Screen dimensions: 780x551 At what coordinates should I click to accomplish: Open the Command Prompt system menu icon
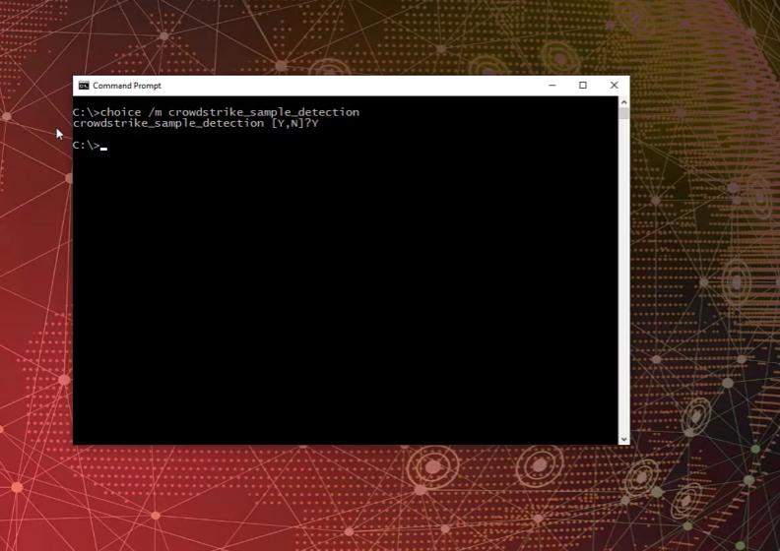tap(84, 86)
